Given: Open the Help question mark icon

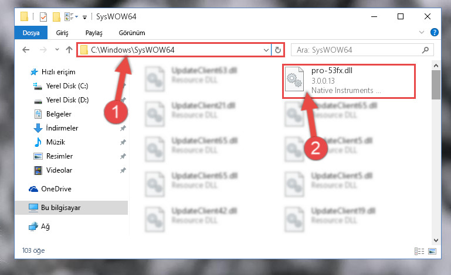Looking at the screenshot, I should pos(435,32).
